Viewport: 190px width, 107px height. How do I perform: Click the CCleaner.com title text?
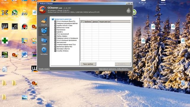[55, 8]
